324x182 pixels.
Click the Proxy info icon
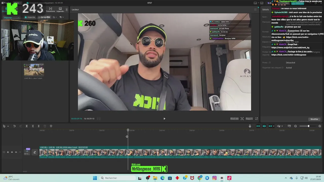point(270,63)
